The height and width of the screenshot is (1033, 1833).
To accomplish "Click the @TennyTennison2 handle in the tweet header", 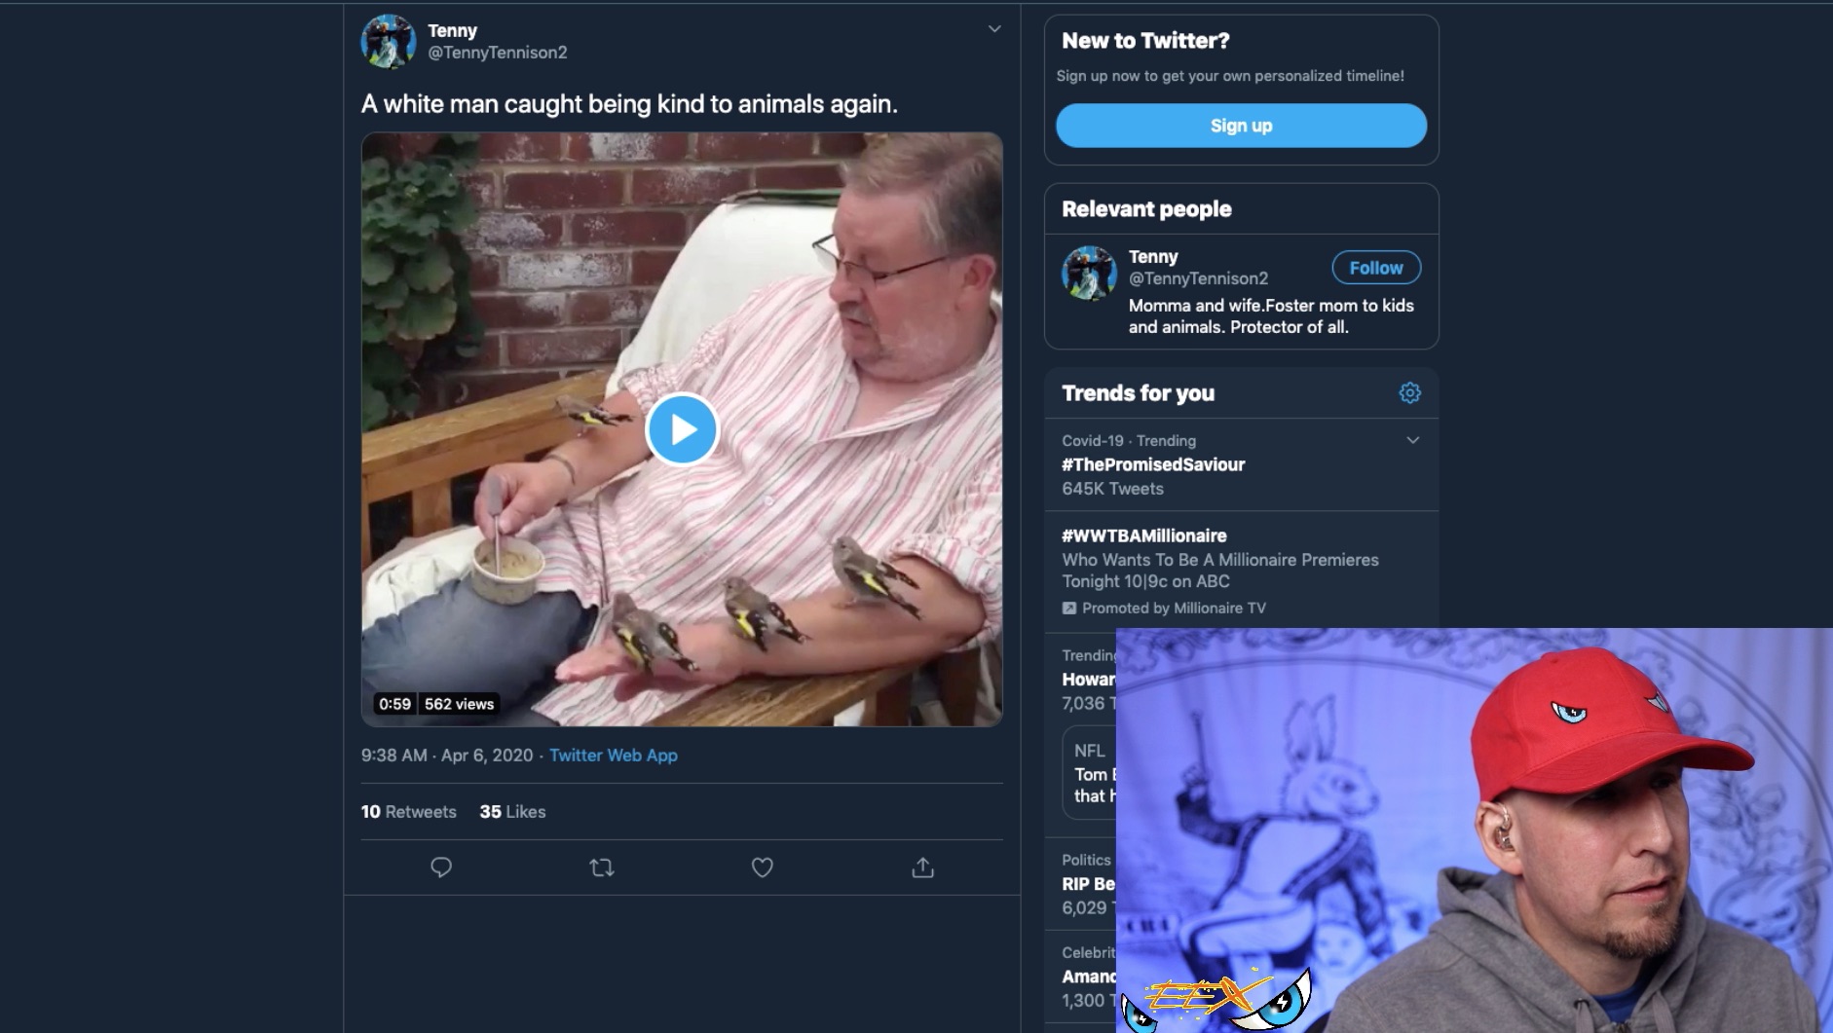I will click(497, 53).
